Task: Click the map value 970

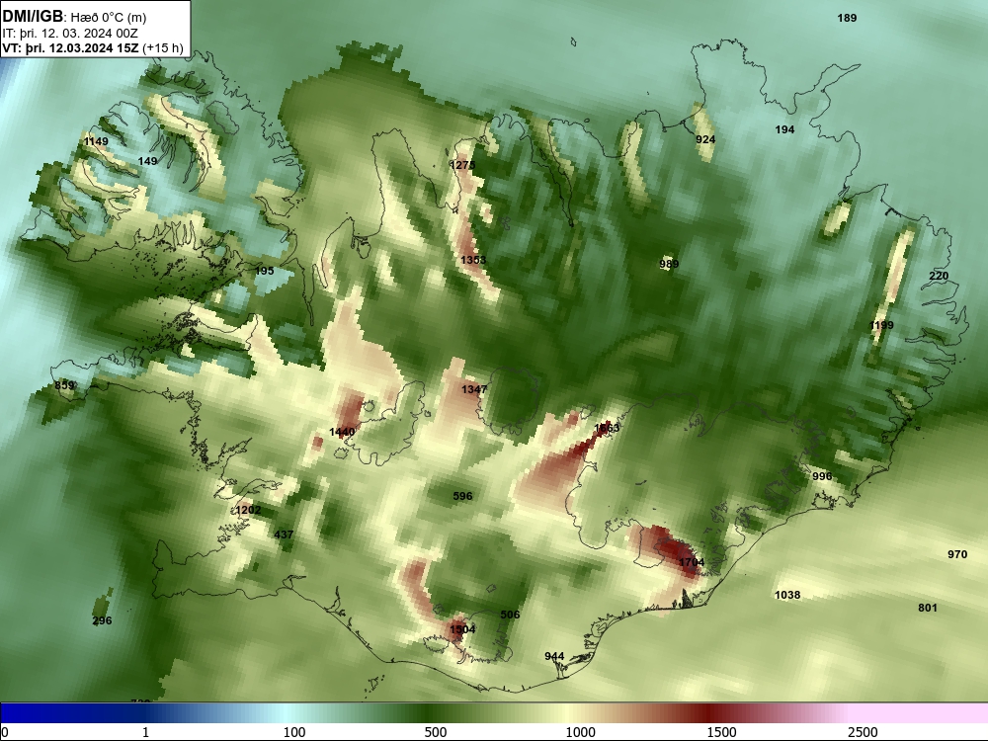Action: [x=957, y=554]
